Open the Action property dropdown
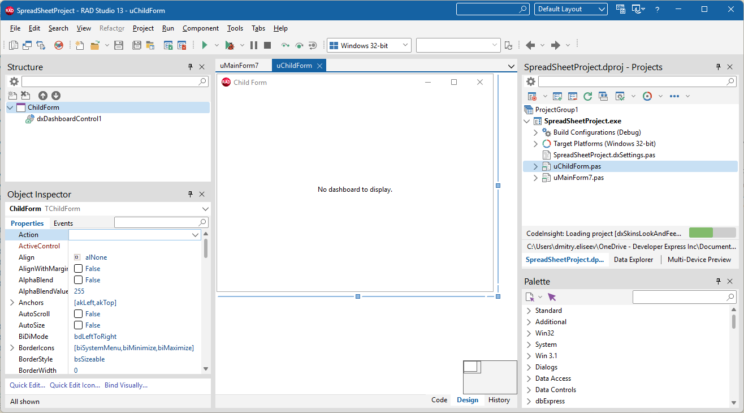 195,235
